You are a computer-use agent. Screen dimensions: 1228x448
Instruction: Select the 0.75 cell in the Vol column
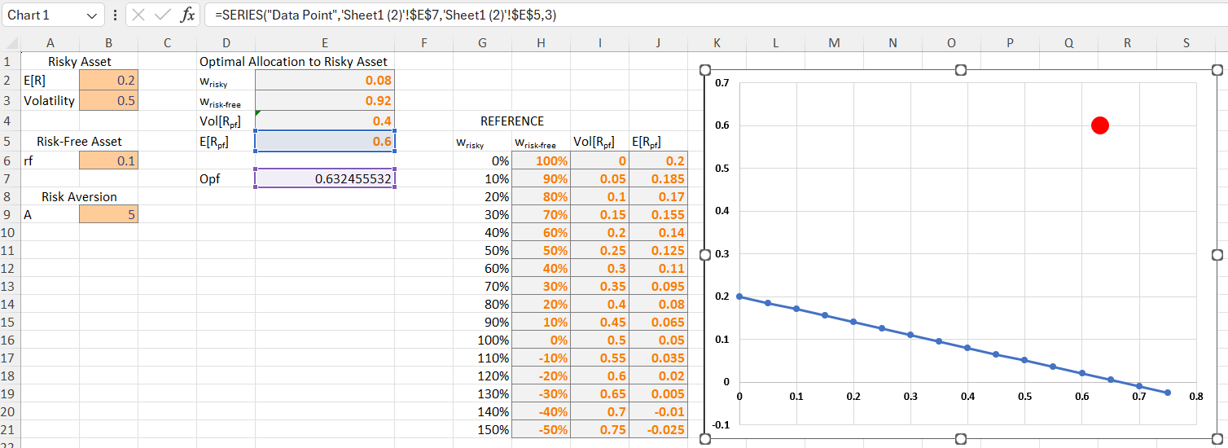click(x=599, y=429)
